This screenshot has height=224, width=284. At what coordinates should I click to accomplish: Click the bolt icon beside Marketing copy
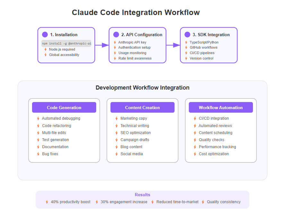pos(116,118)
